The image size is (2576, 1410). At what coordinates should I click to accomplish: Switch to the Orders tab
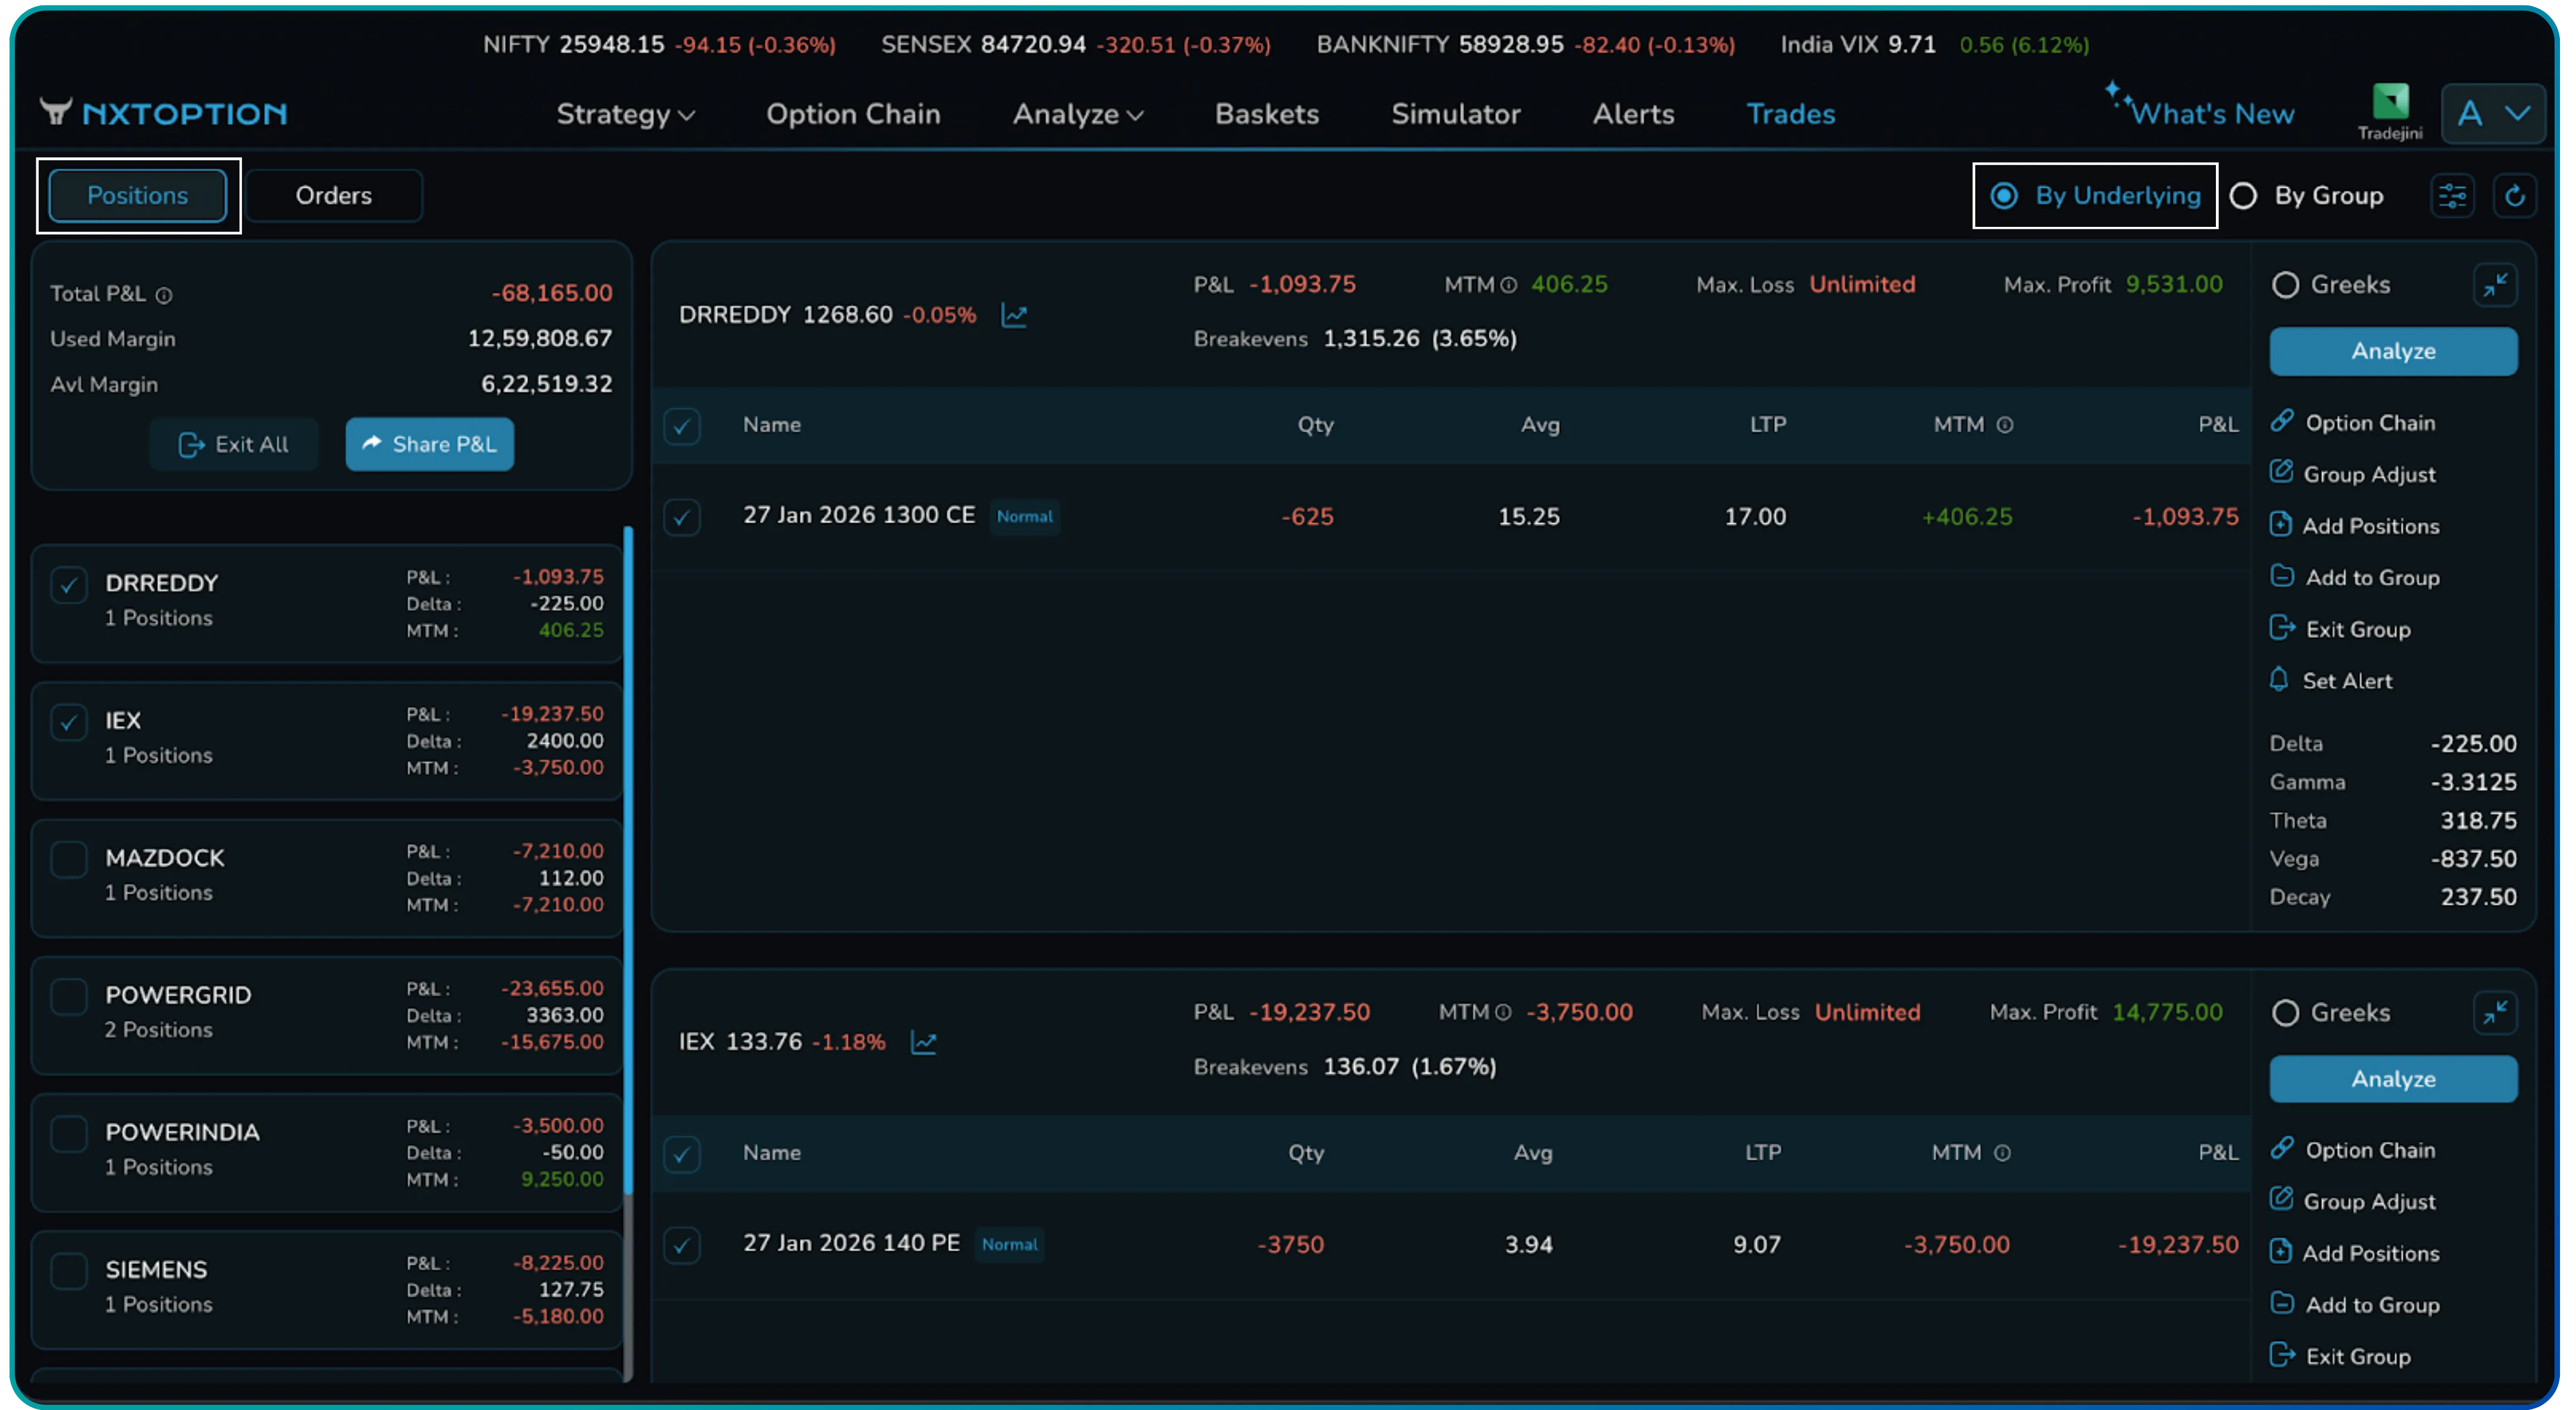pyautogui.click(x=334, y=195)
